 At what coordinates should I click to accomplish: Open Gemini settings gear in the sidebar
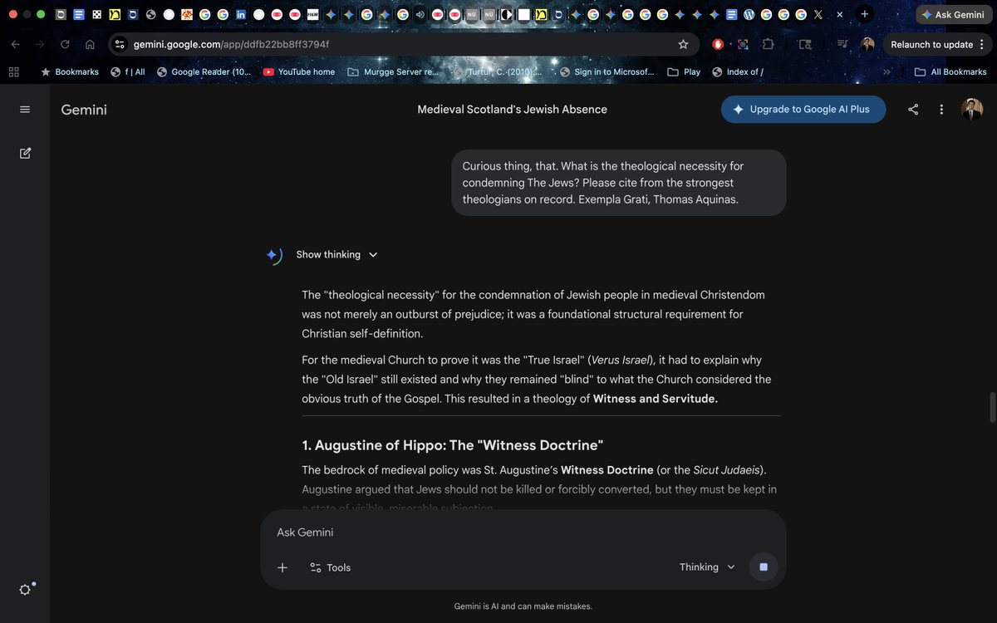click(x=25, y=589)
